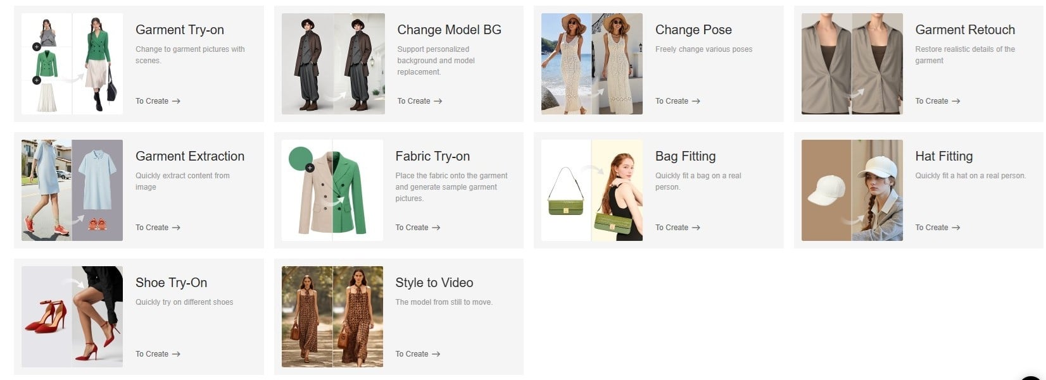
Task: Click To Create arrow under Hat Fitting
Action: [x=955, y=228]
